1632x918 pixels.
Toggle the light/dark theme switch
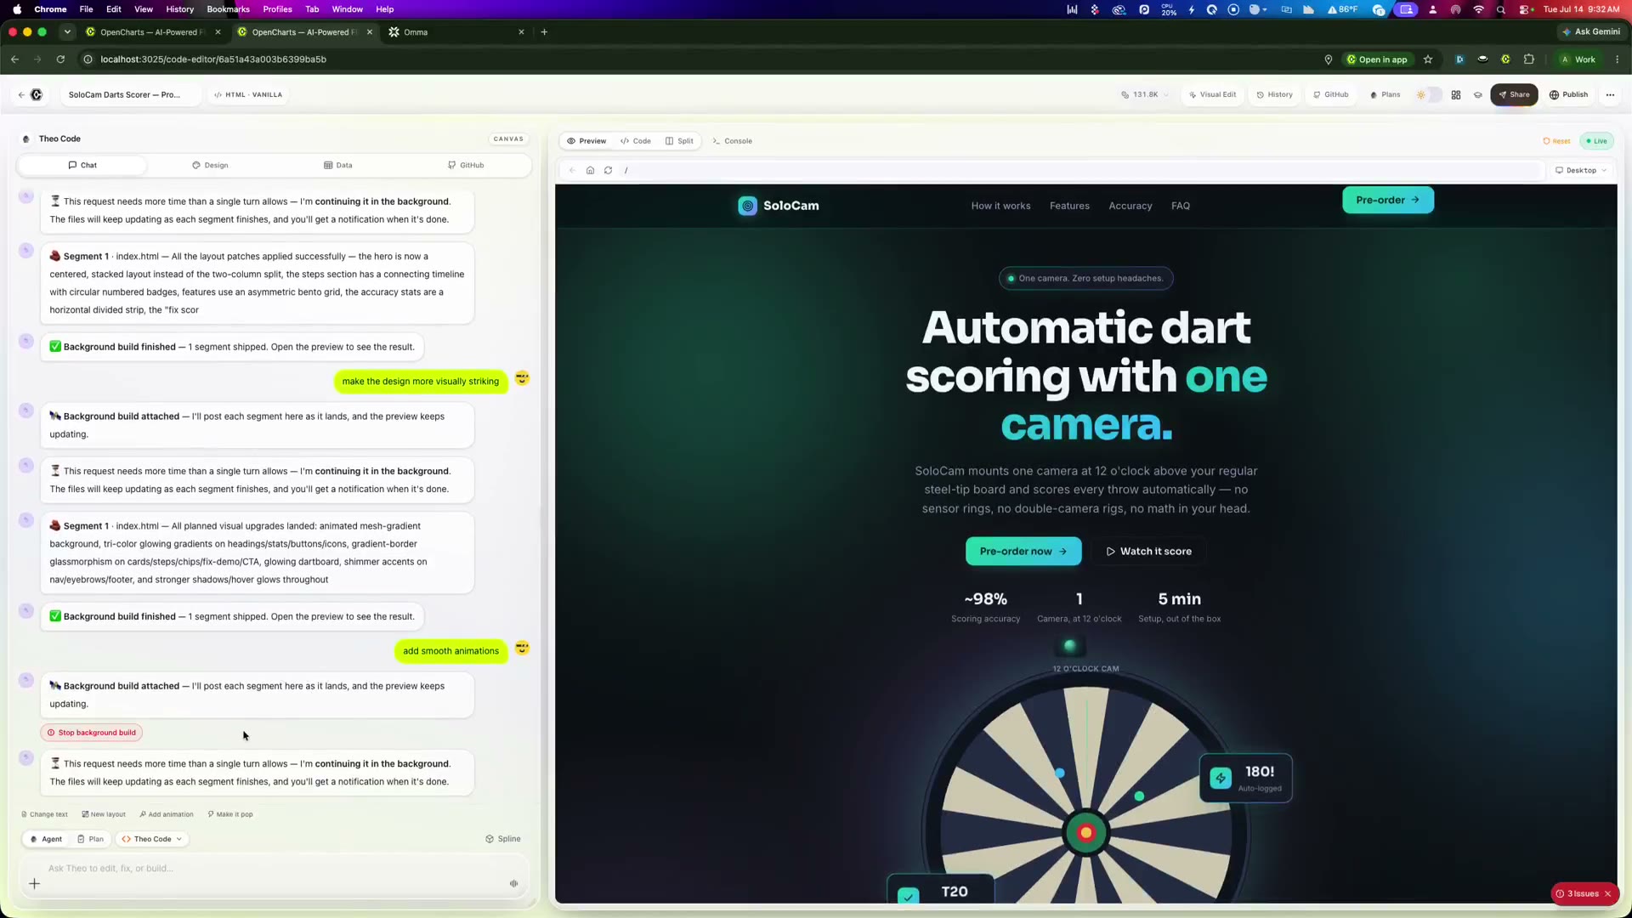(x=1428, y=95)
